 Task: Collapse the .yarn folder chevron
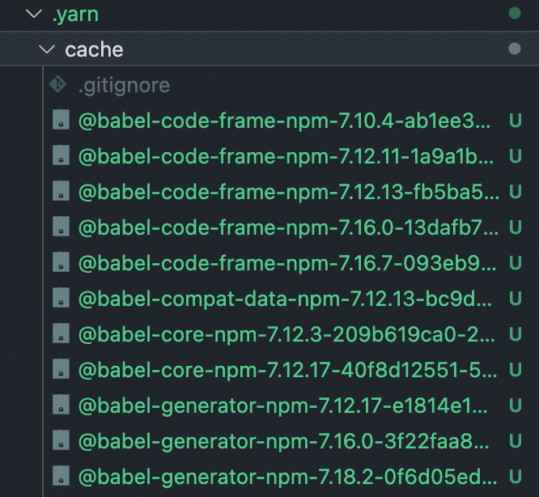(34, 14)
